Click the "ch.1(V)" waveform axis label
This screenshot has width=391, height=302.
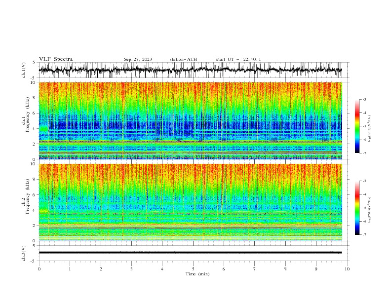pos(24,70)
